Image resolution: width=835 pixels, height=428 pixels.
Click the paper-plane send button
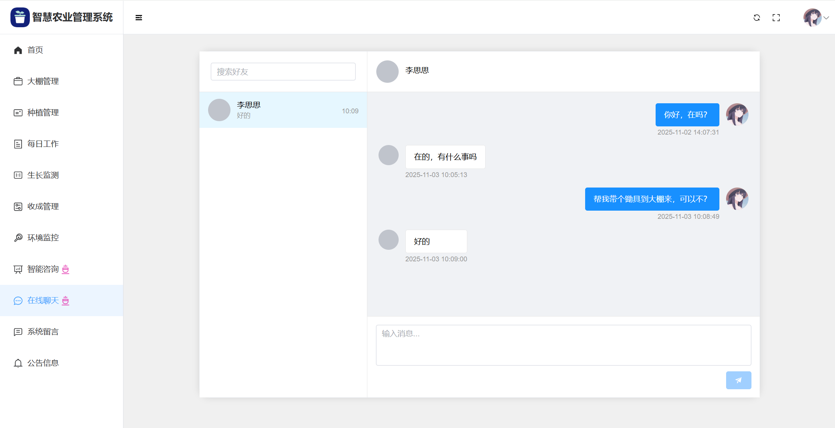[x=738, y=380]
